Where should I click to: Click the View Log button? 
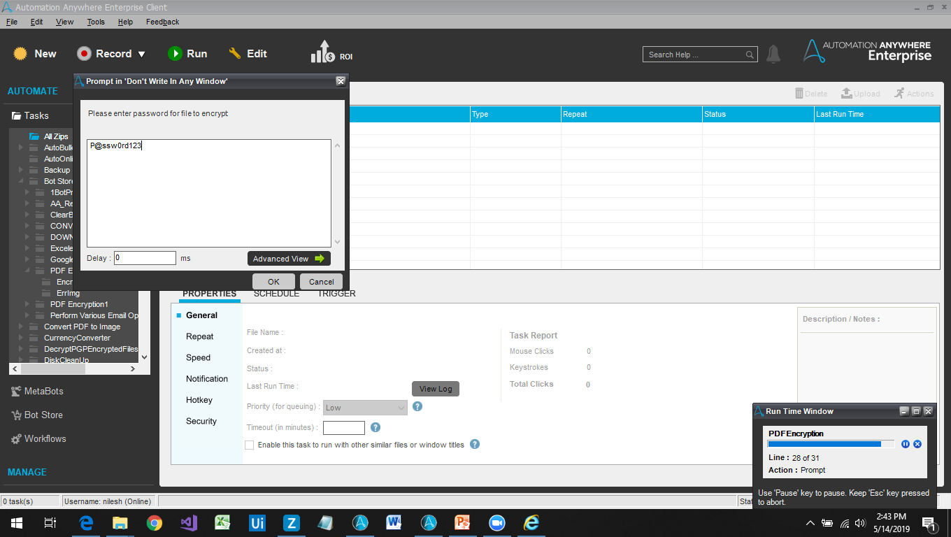coord(436,389)
